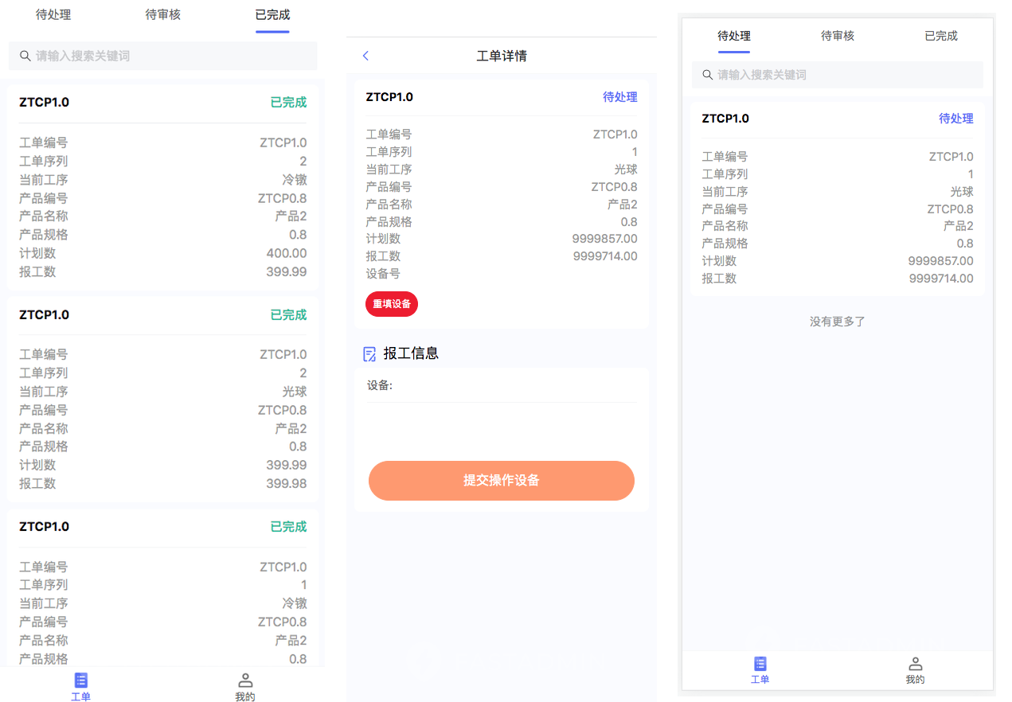Click 9999714.00 value in right panel card
Image resolution: width=1012 pixels, height=702 pixels.
[941, 279]
